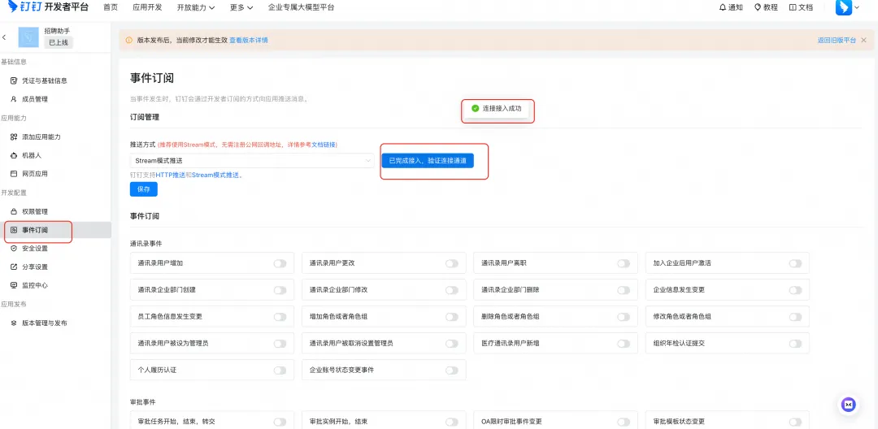Open 权限管理 sidebar item

55,211
